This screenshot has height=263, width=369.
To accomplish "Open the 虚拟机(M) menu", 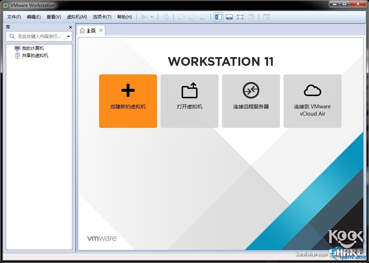I will coord(77,17).
